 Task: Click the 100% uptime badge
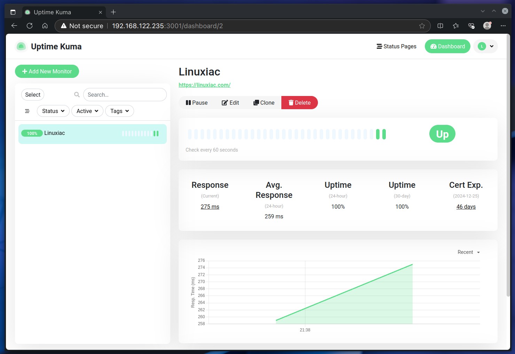coord(32,133)
